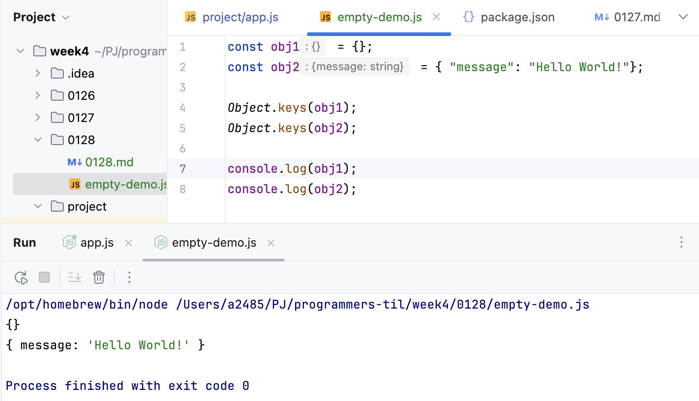The height and width of the screenshot is (401, 699).
Task: Open the package.json editor tab
Action: click(509, 17)
